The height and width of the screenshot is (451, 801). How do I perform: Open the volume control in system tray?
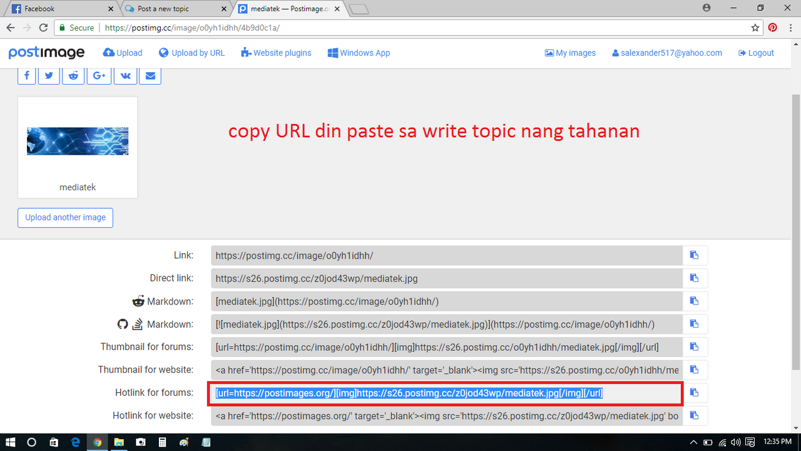[737, 442]
